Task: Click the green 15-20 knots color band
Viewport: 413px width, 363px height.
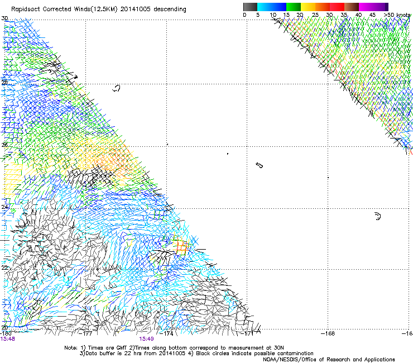Action: (x=294, y=7)
